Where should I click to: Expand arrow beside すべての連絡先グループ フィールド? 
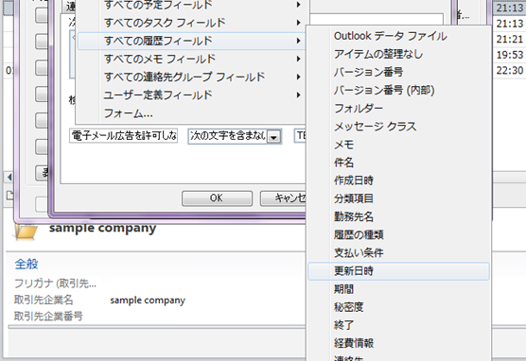pyautogui.click(x=298, y=77)
